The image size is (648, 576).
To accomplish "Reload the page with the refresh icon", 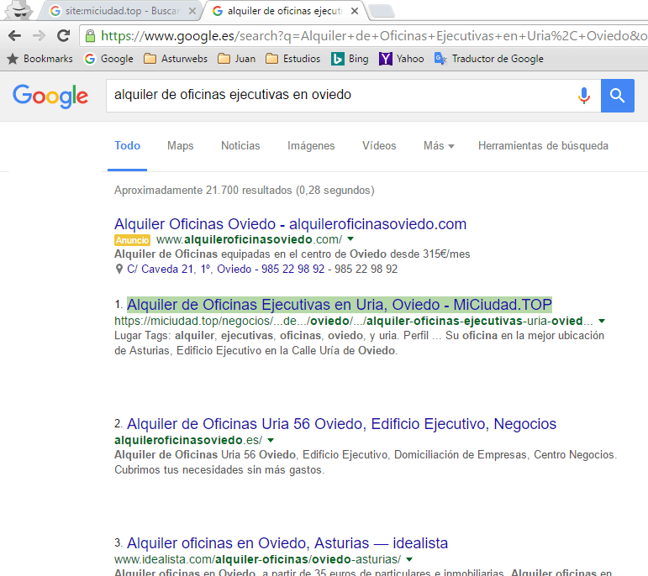I will (63, 36).
